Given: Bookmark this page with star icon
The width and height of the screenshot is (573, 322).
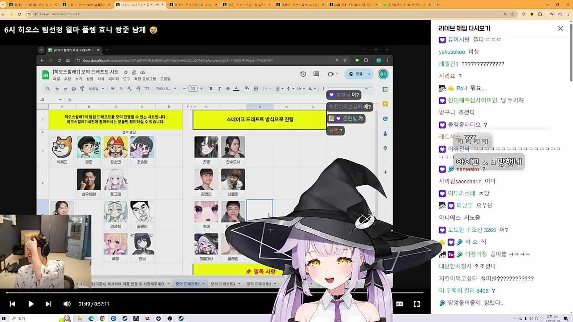Looking at the screenshot, I should pos(513,14).
